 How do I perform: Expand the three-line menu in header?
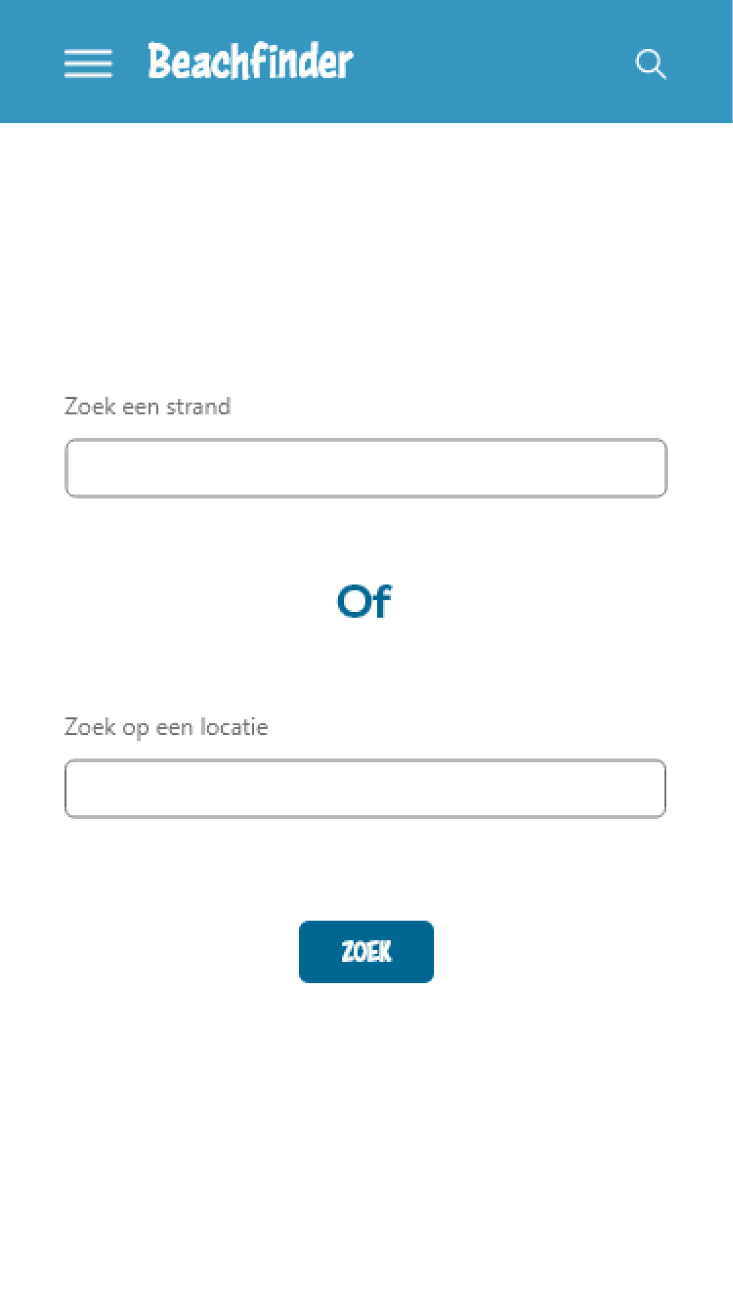(x=88, y=64)
